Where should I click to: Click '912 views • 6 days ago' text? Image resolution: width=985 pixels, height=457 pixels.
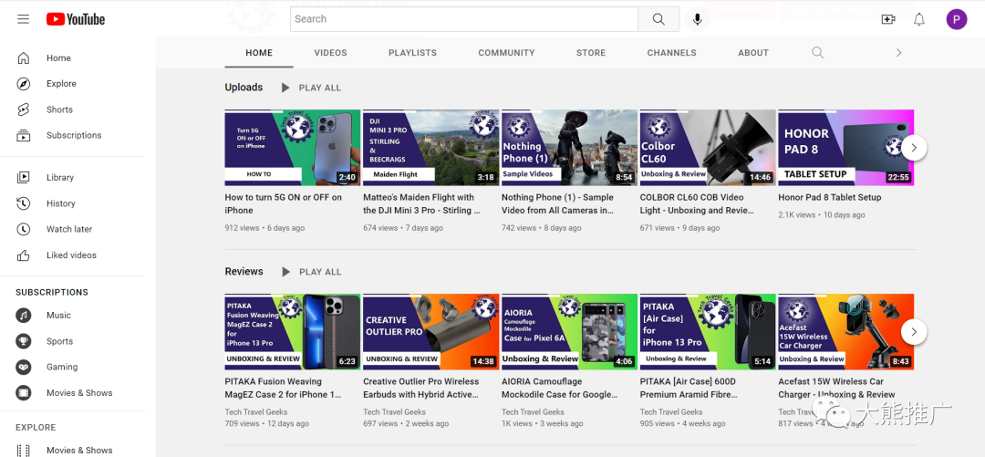pos(264,228)
